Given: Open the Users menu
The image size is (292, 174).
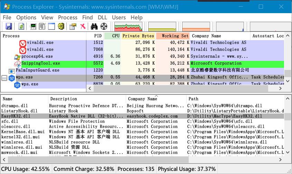Looking at the screenshot, I should tap(119, 17).
